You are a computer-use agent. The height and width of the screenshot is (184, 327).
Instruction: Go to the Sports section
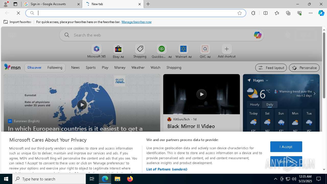(91, 67)
